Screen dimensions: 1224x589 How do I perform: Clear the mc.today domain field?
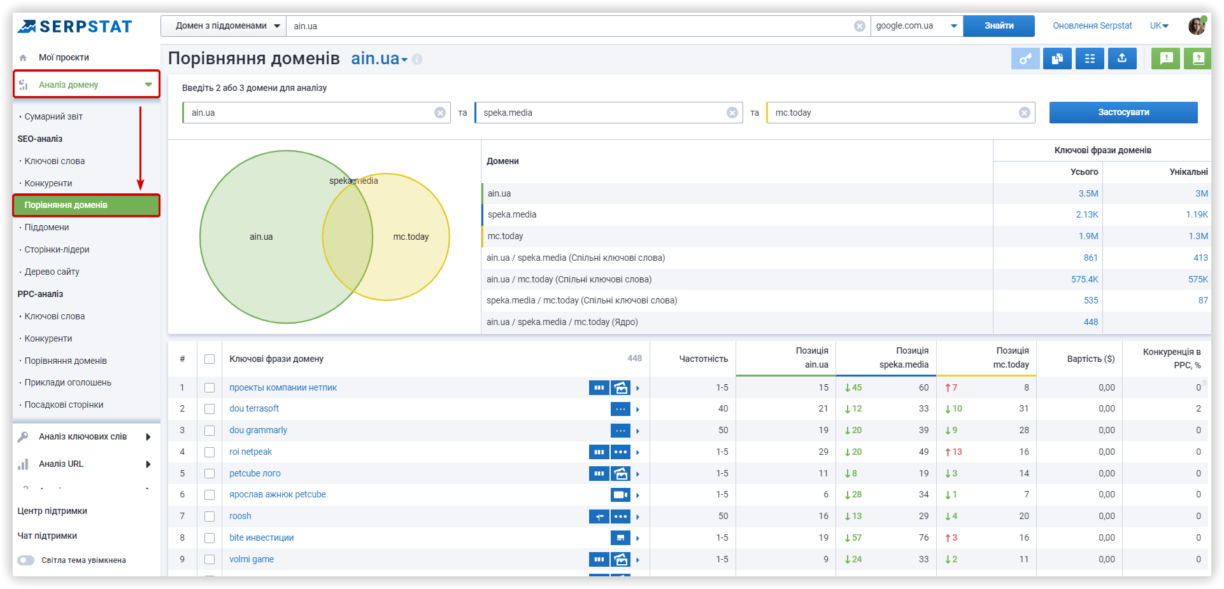[x=1025, y=113]
